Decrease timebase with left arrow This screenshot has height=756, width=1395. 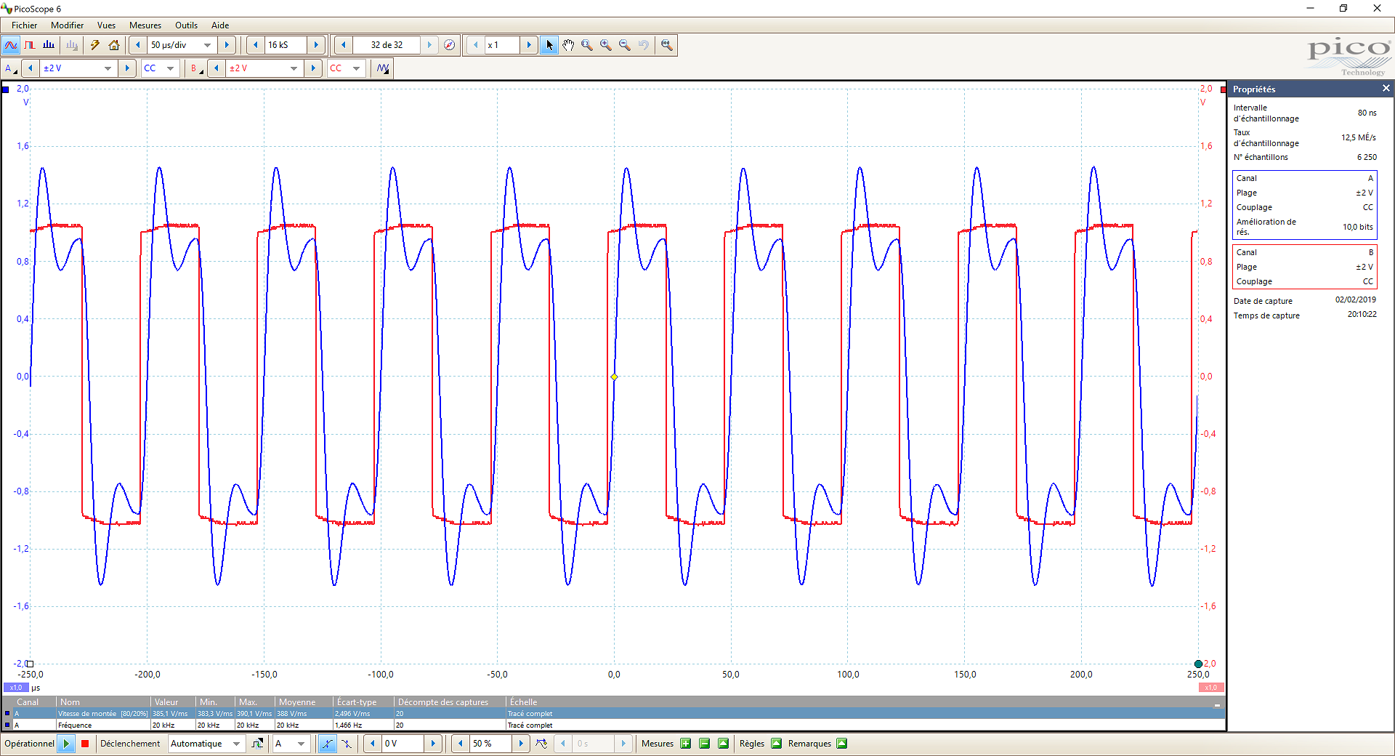pos(137,45)
